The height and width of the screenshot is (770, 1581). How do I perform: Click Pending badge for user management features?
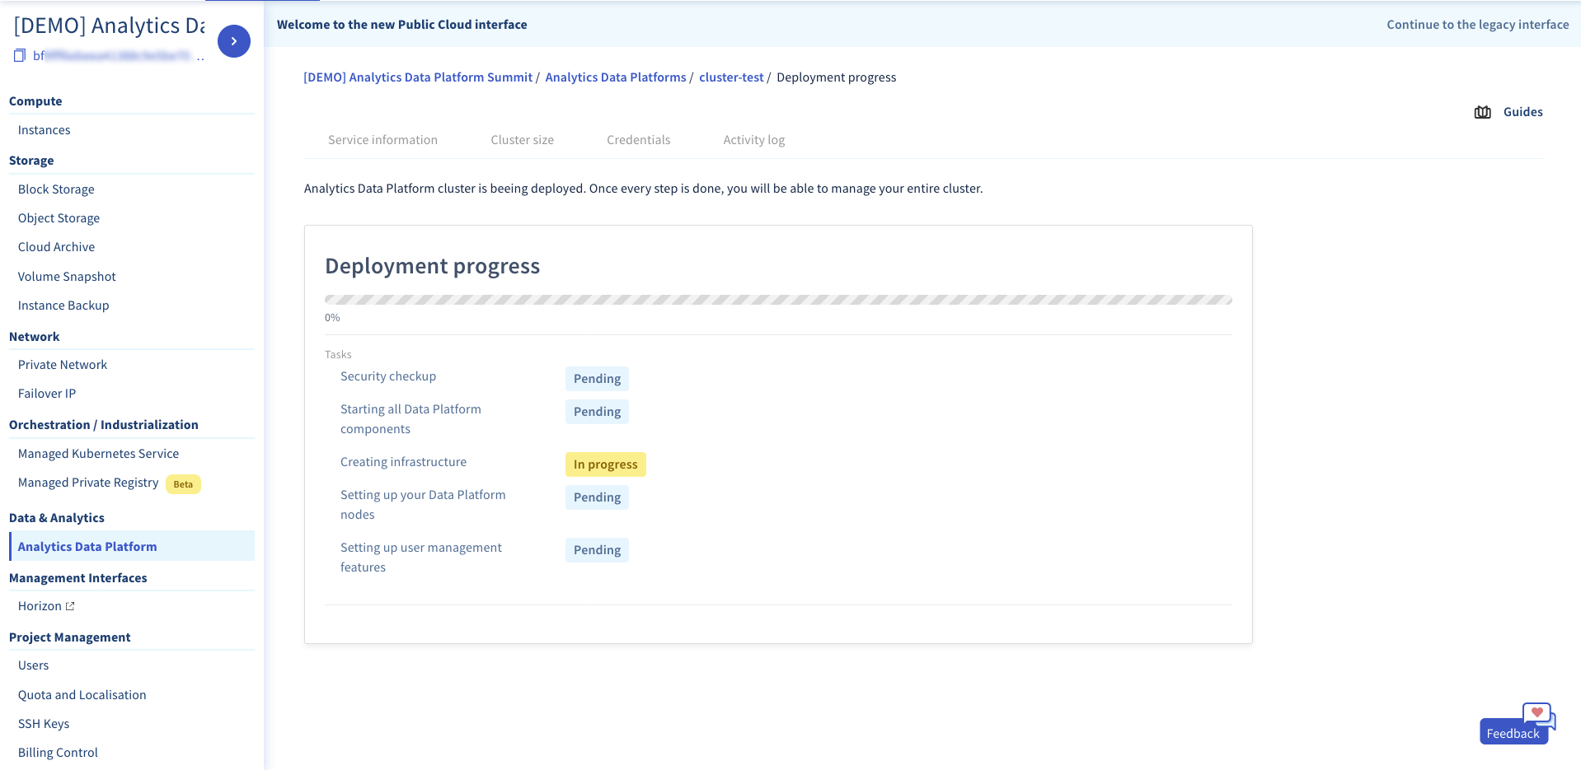(597, 550)
